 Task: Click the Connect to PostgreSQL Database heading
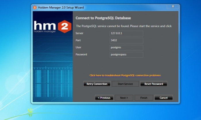tap(103, 18)
